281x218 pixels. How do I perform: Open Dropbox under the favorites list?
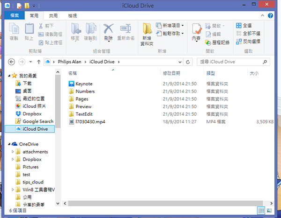[x=32, y=113]
